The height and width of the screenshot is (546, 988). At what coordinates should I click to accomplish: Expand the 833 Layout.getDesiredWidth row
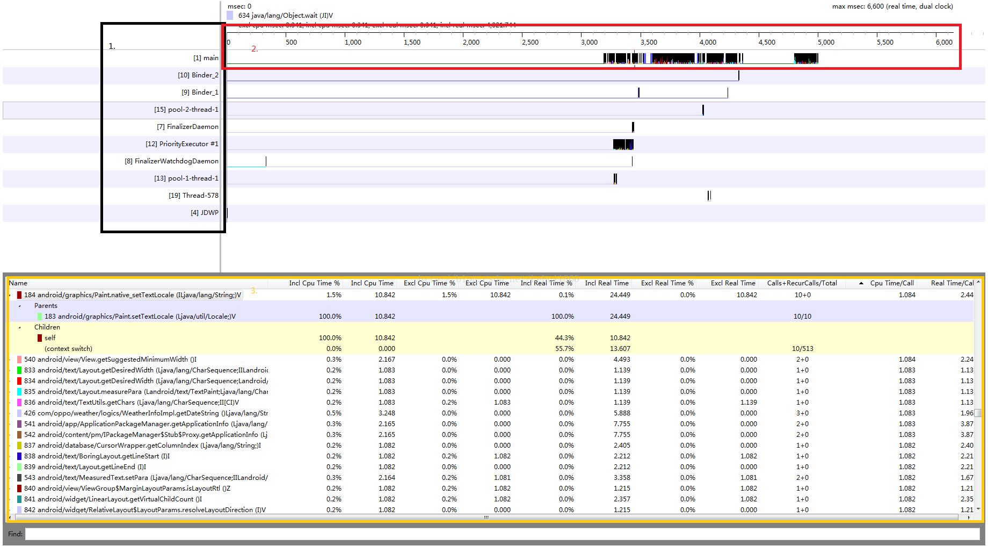tap(11, 370)
